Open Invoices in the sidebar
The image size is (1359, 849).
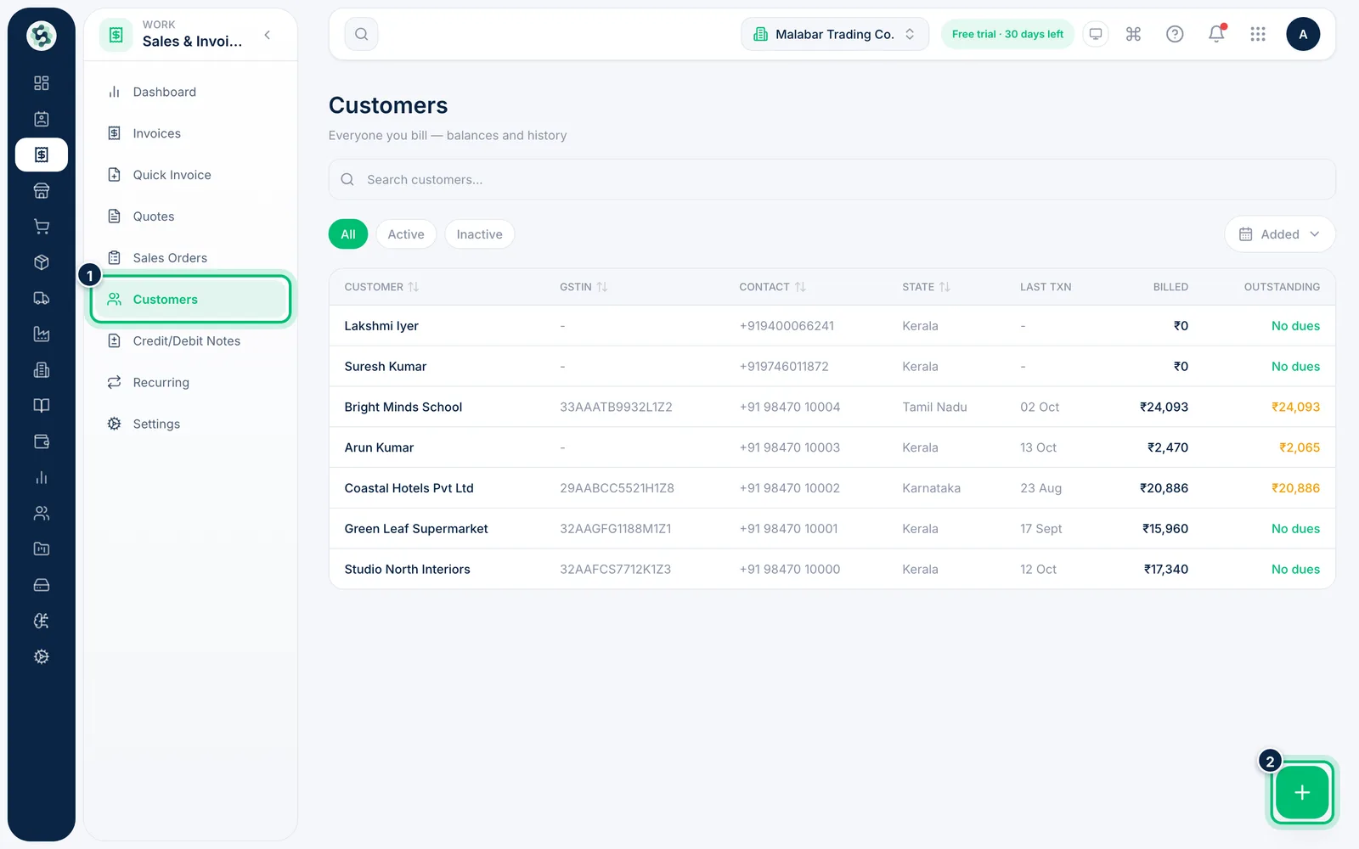[x=191, y=133]
